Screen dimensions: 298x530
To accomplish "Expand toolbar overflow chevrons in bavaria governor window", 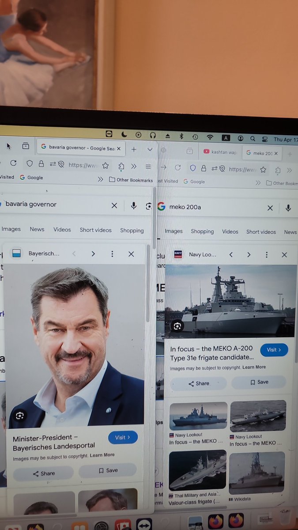I will click(x=134, y=167).
